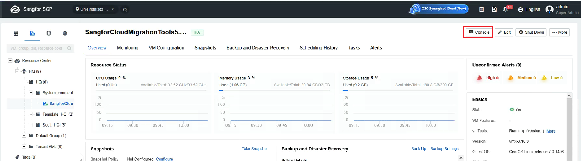Click the Shut Down button
Viewport: 581px width, 161px height.
click(x=531, y=32)
